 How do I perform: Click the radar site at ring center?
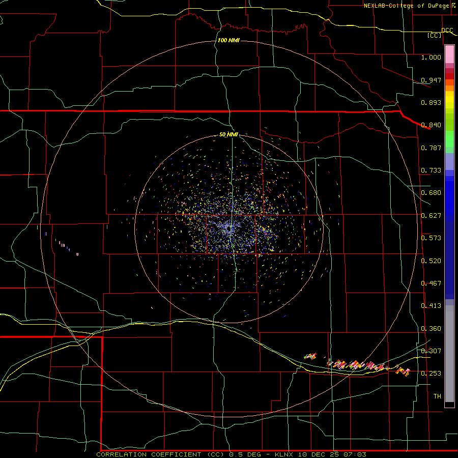pos(230,227)
